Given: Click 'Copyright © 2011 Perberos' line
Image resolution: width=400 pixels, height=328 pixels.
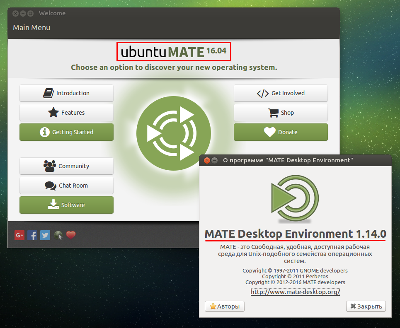Looking at the screenshot, I should point(295,276).
